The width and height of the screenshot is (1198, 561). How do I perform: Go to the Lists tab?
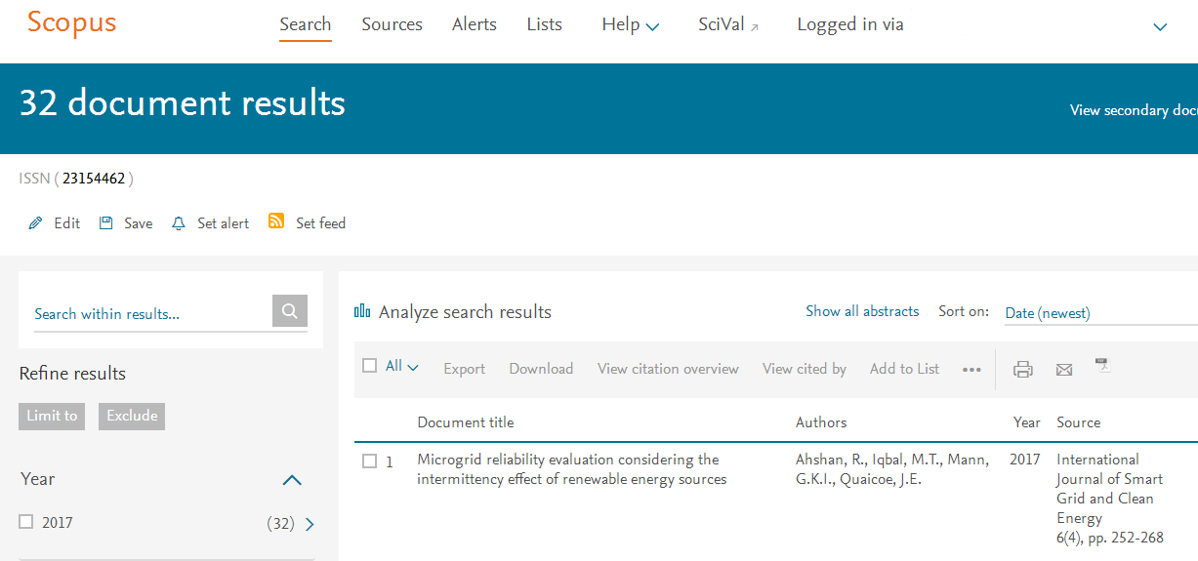(x=544, y=24)
